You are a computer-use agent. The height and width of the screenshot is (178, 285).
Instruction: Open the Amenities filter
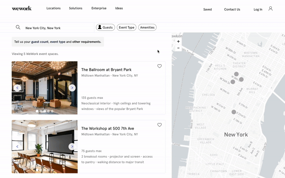coord(147,27)
